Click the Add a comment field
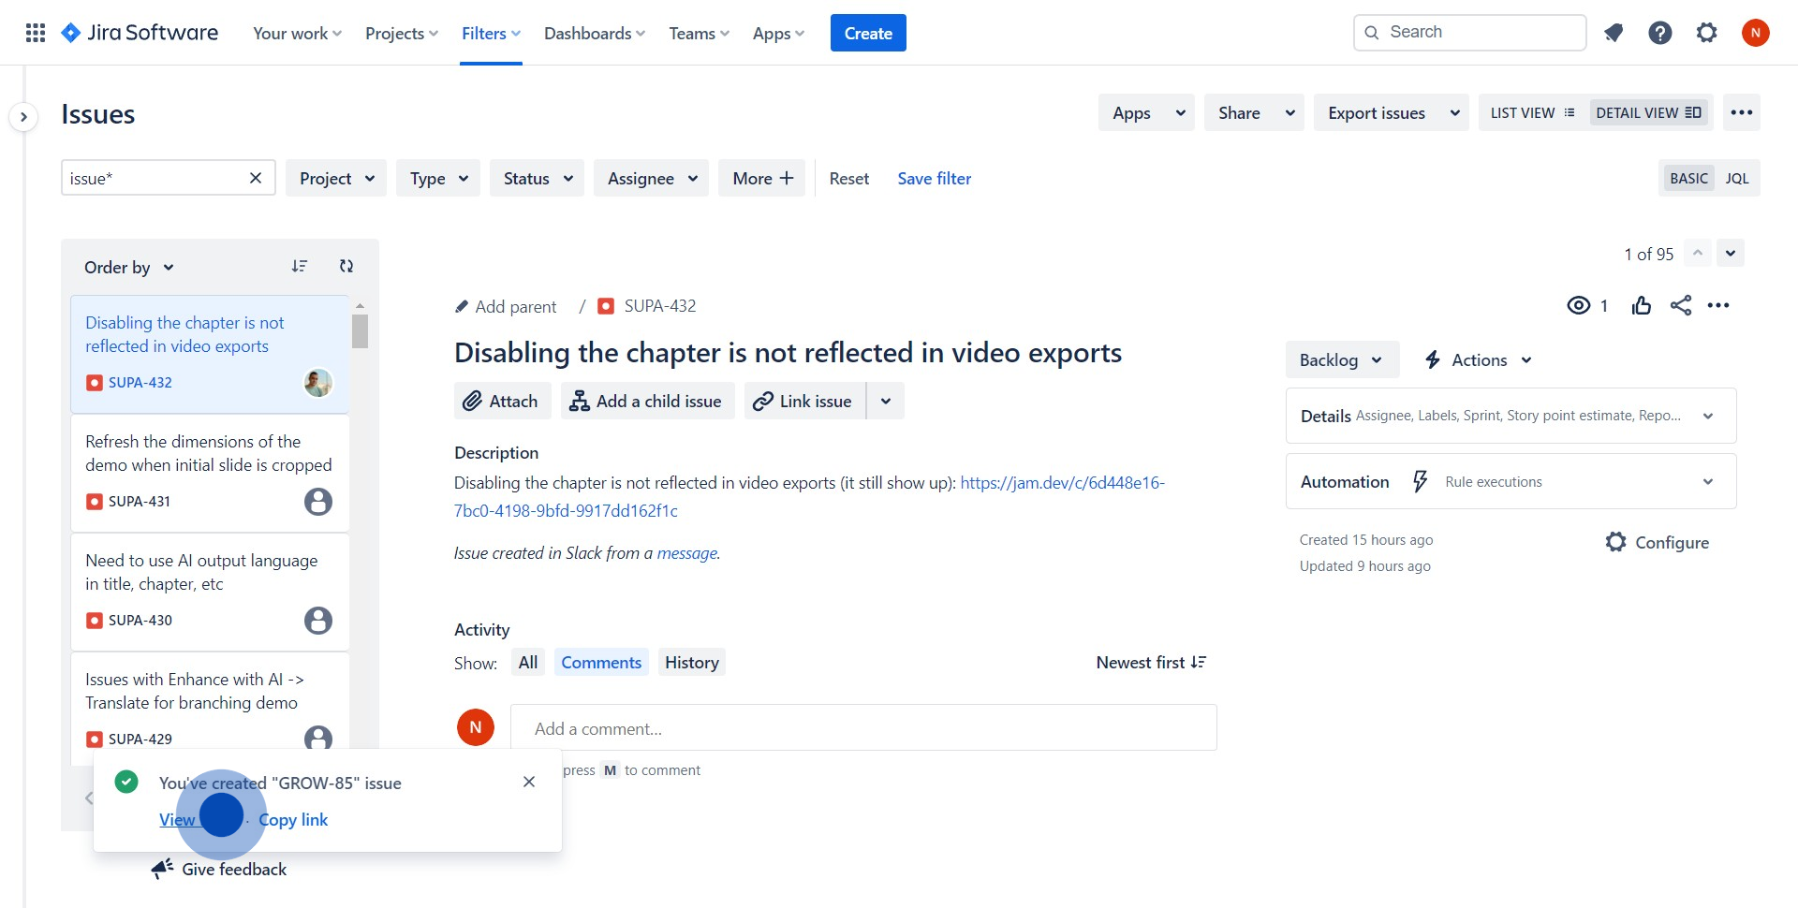This screenshot has width=1798, height=908. coord(862,728)
